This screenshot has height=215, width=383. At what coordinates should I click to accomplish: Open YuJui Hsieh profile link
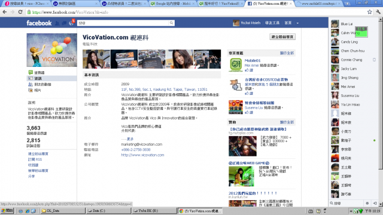[x=247, y=23]
